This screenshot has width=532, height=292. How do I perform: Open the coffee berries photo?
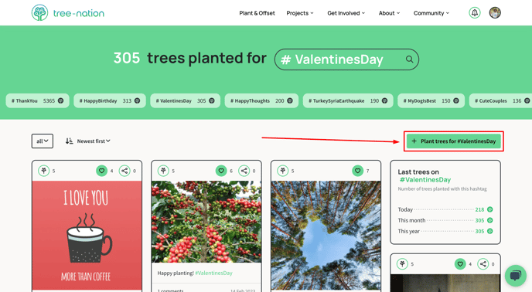tap(206, 222)
